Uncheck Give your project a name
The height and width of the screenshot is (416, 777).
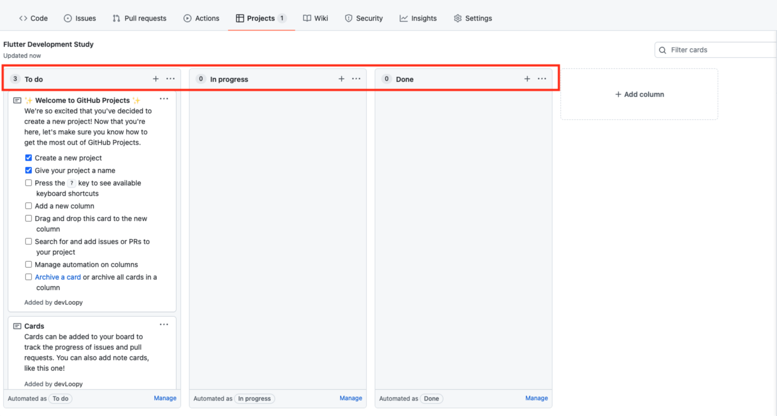click(x=29, y=170)
